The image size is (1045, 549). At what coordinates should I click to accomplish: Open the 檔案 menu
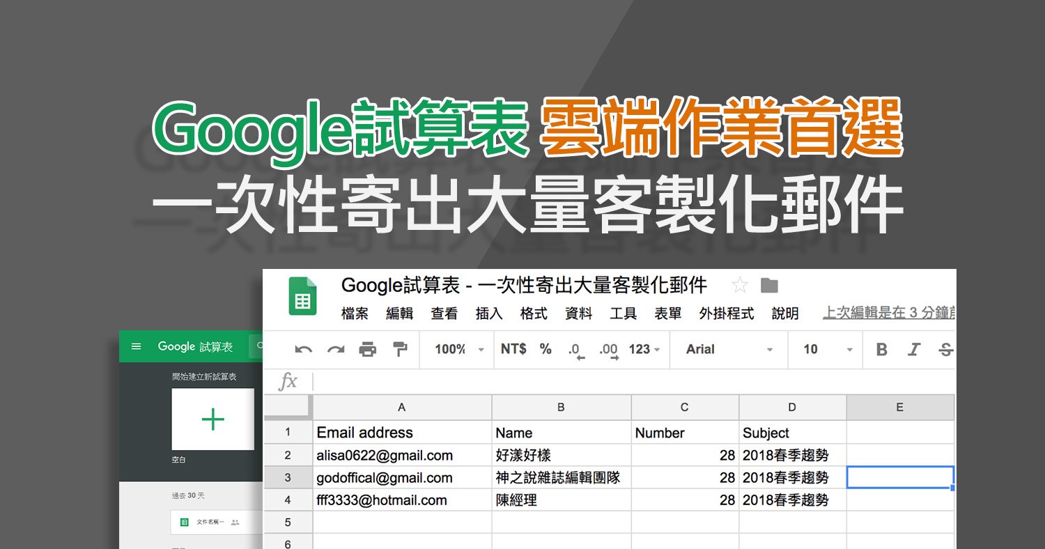pos(355,314)
